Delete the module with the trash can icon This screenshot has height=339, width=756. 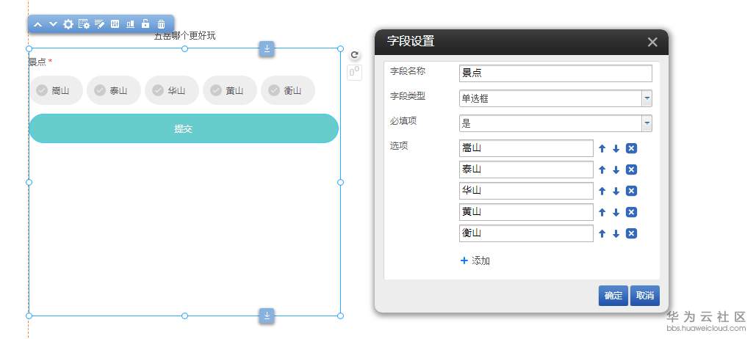[x=161, y=24]
